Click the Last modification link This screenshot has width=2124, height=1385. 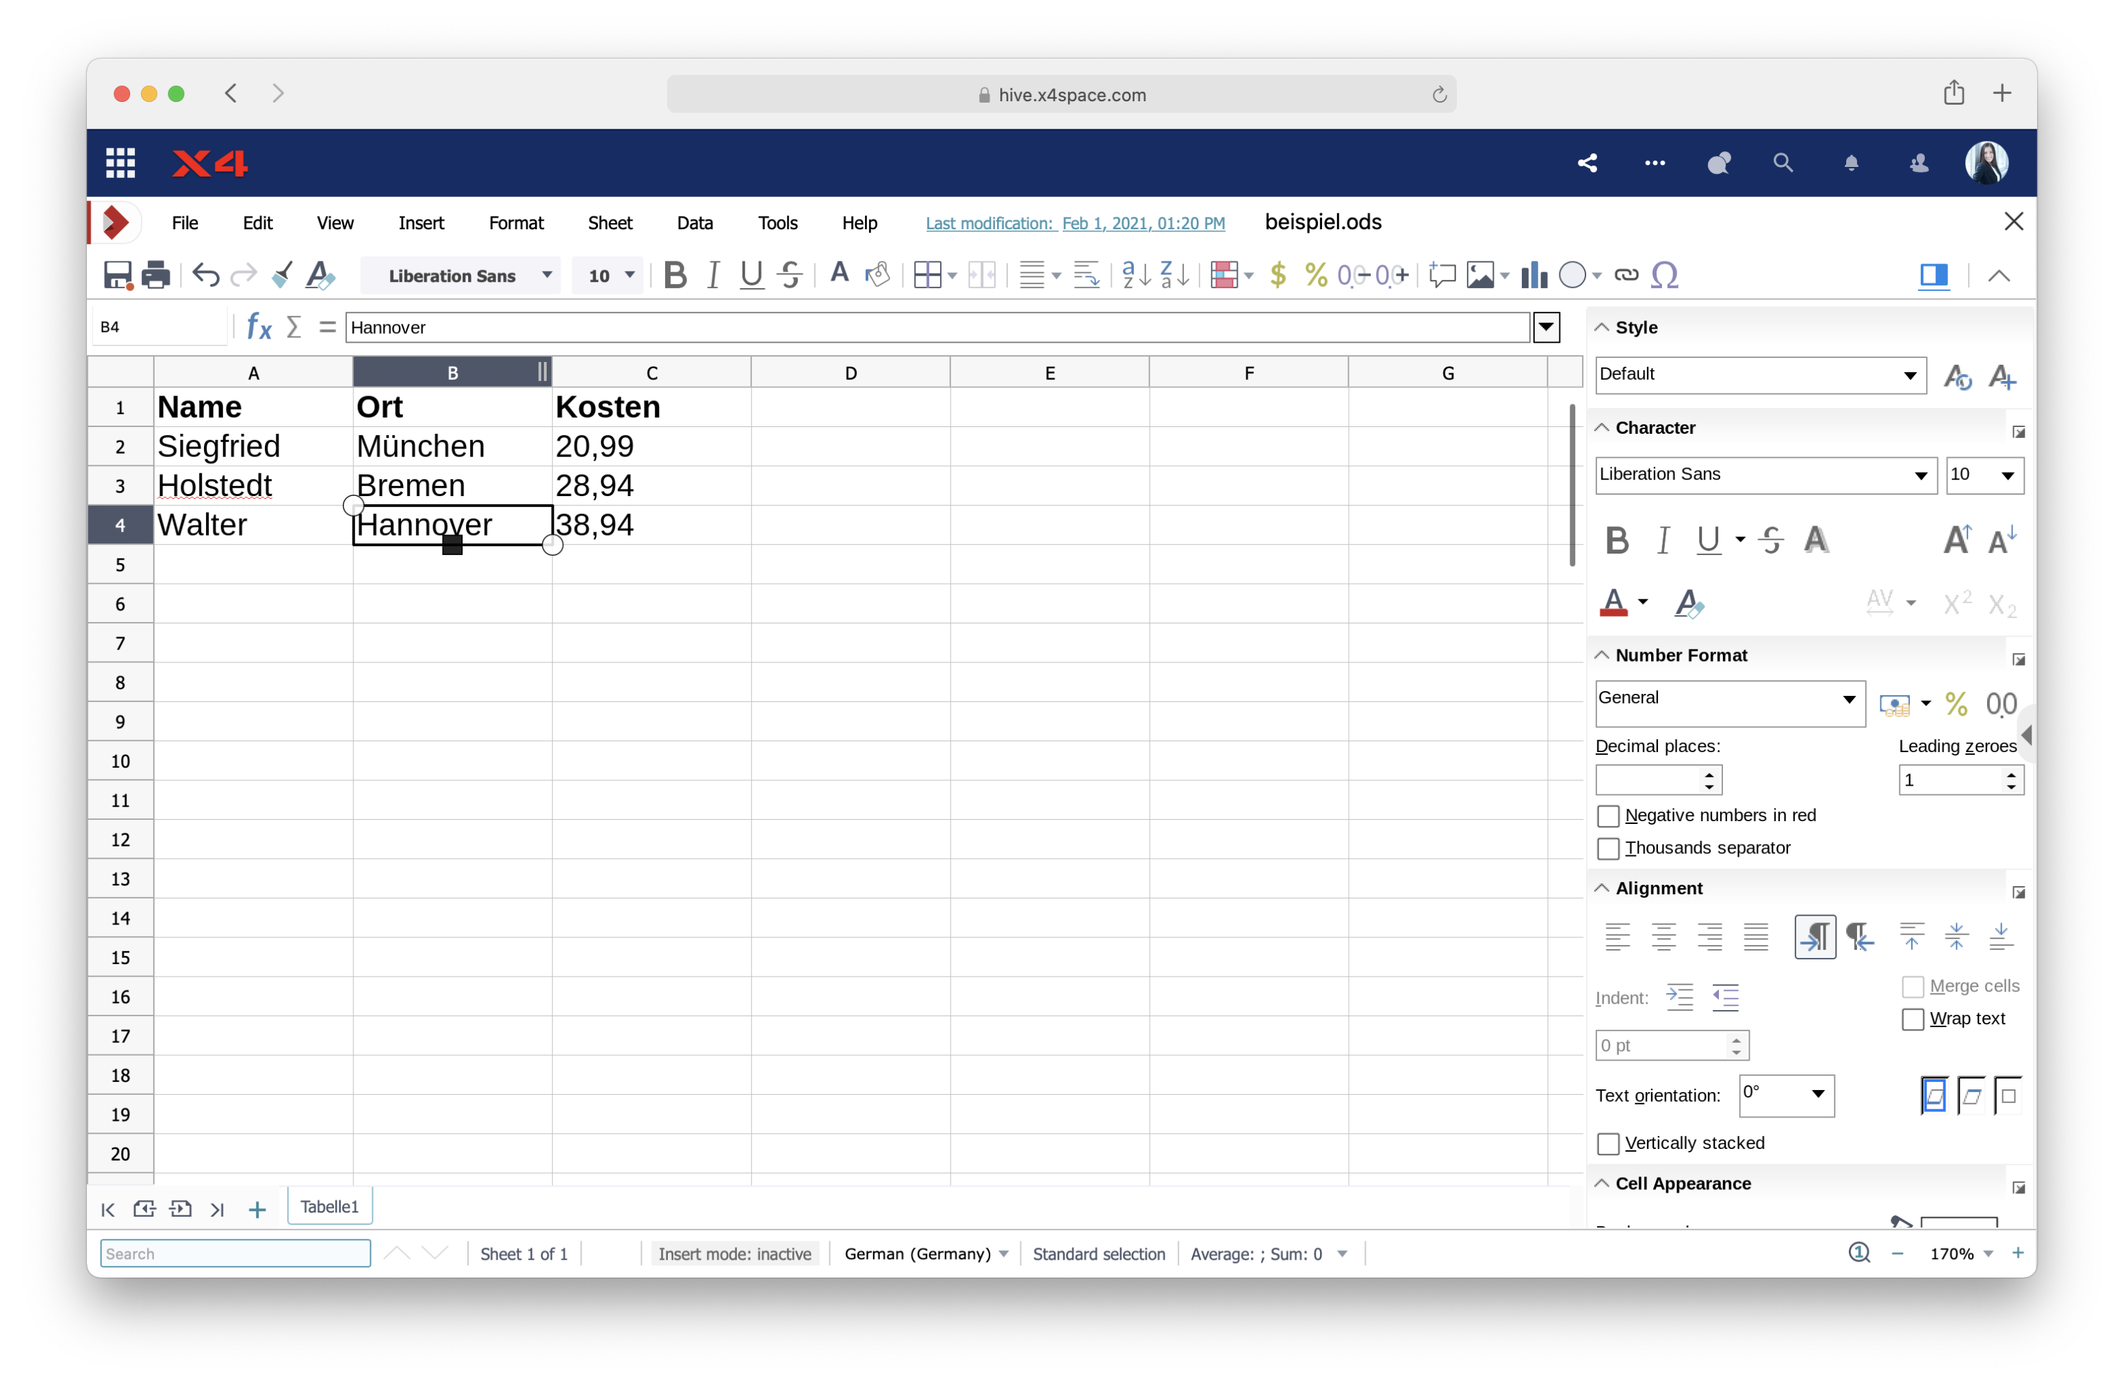pos(1074,223)
